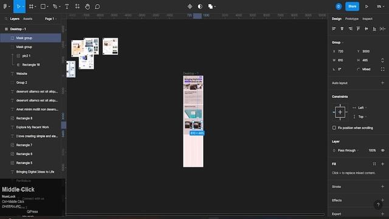Viewport: 389px width, 219px height.
Task: Select the Frame tool
Action: tap(31, 7)
